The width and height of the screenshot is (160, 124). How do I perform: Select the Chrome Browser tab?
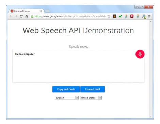(26, 11)
